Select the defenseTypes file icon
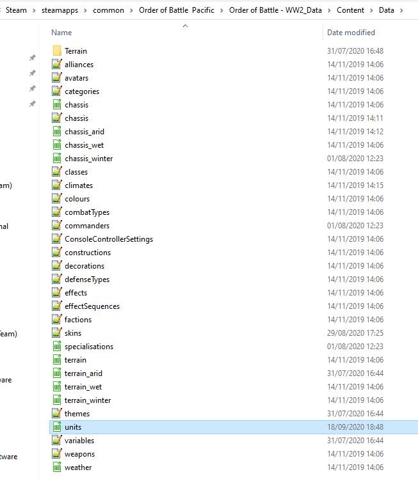The width and height of the screenshot is (418, 479). pyautogui.click(x=57, y=279)
